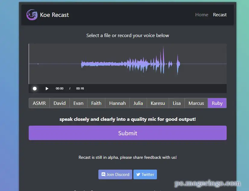Switch to the Hannah voice
Screen dimensions: 249x191
pos(117,103)
